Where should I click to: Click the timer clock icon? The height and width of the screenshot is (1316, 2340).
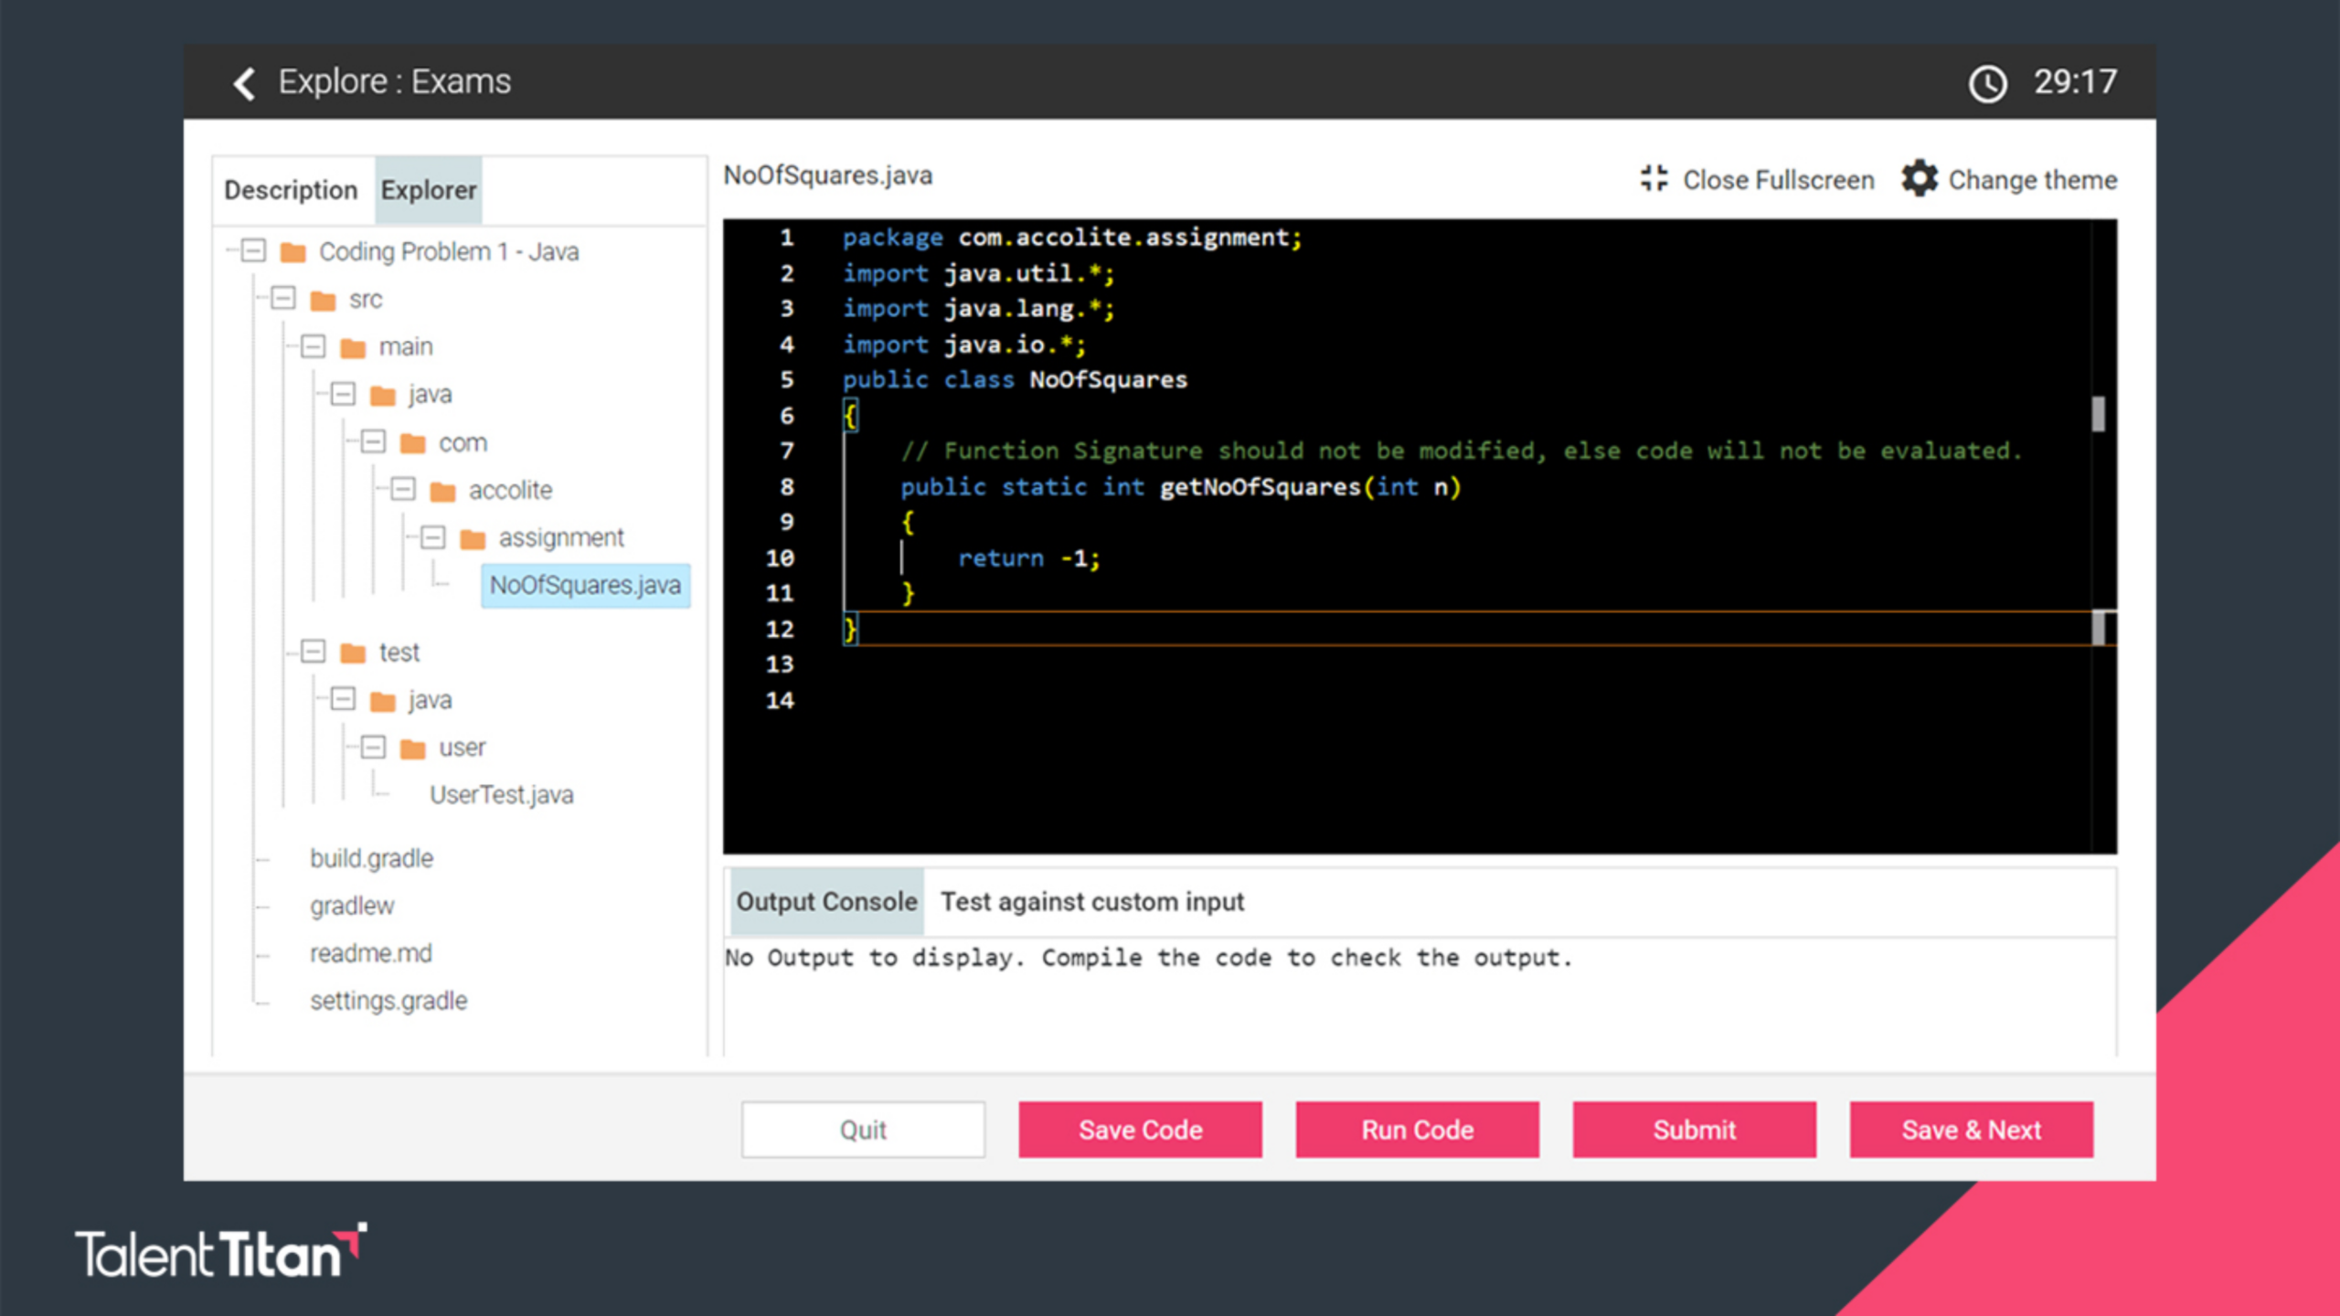pos(1987,83)
